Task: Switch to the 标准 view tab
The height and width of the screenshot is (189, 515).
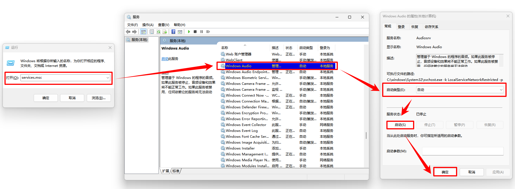Action: [176, 171]
